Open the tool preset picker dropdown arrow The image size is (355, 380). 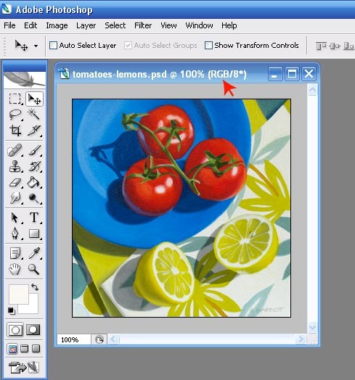tap(36, 46)
